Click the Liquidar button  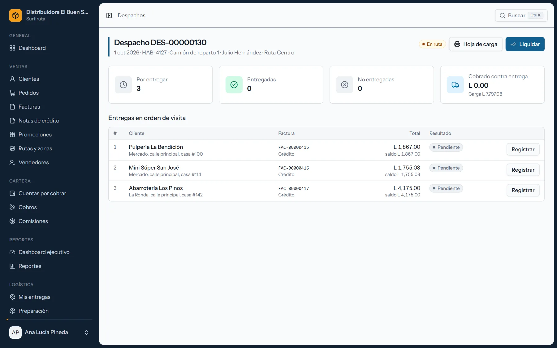525,44
